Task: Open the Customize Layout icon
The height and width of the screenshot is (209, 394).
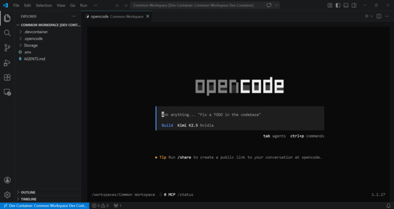Action: tap(330, 5)
